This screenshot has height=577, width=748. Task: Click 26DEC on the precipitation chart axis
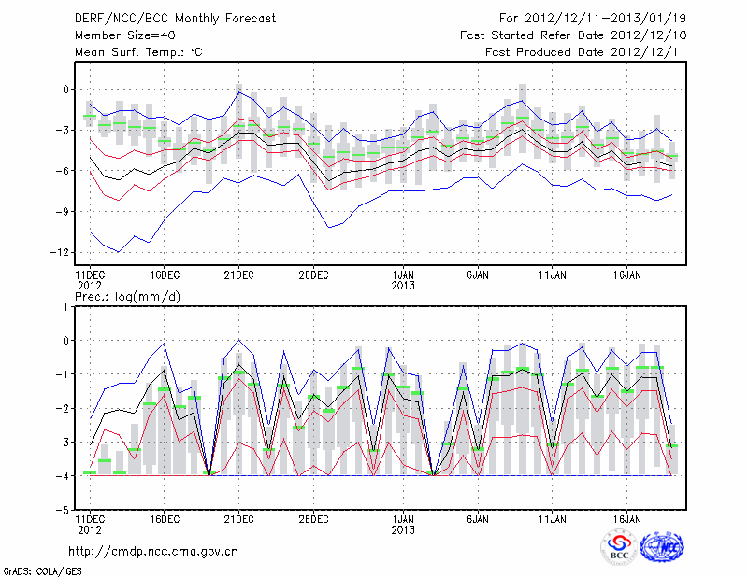click(x=313, y=518)
